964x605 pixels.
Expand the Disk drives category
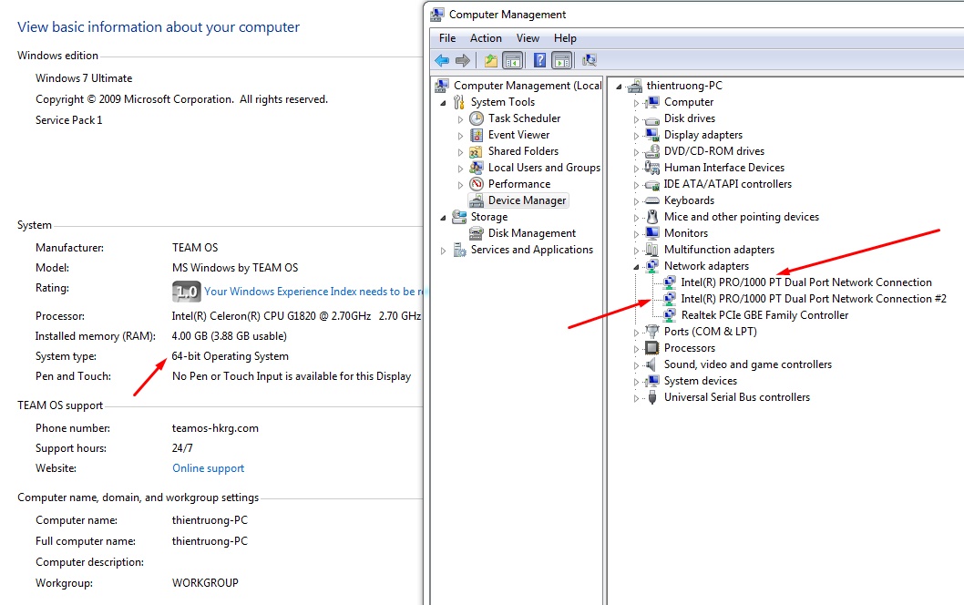coord(636,119)
